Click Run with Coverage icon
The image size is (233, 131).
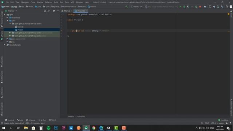pyautogui.click(x=188, y=7)
